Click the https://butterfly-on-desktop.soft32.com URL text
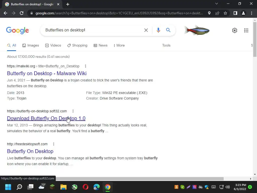The width and height of the screenshot is (257, 193). click(37, 111)
